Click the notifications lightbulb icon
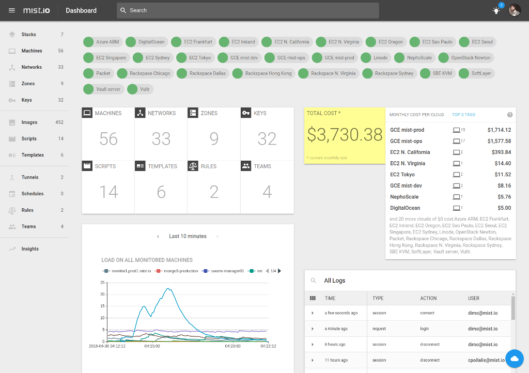This screenshot has height=373, width=529. (x=496, y=10)
